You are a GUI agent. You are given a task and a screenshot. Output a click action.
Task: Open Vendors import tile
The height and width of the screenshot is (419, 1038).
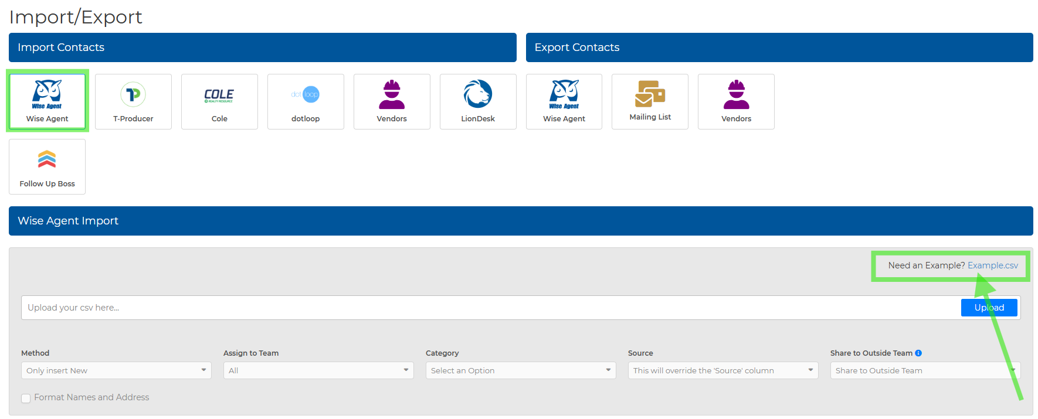(x=392, y=101)
